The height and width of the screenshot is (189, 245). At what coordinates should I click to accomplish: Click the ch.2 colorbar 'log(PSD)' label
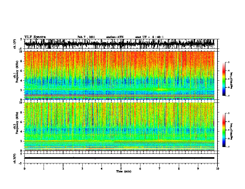tap(232, 131)
